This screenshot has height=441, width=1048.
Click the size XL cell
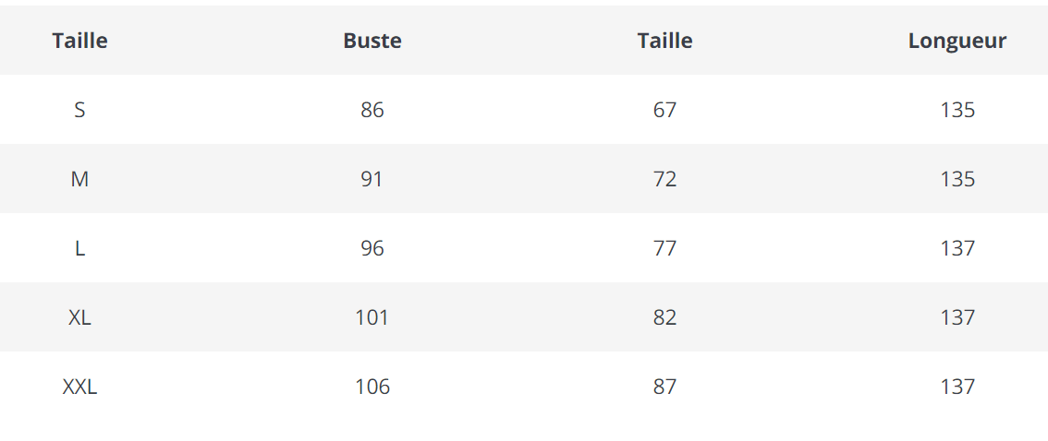point(79,317)
